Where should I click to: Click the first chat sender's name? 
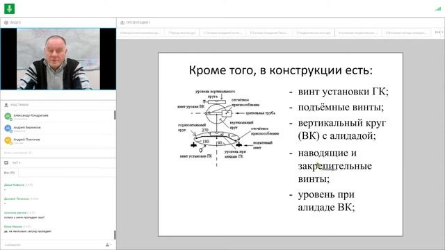point(14,185)
